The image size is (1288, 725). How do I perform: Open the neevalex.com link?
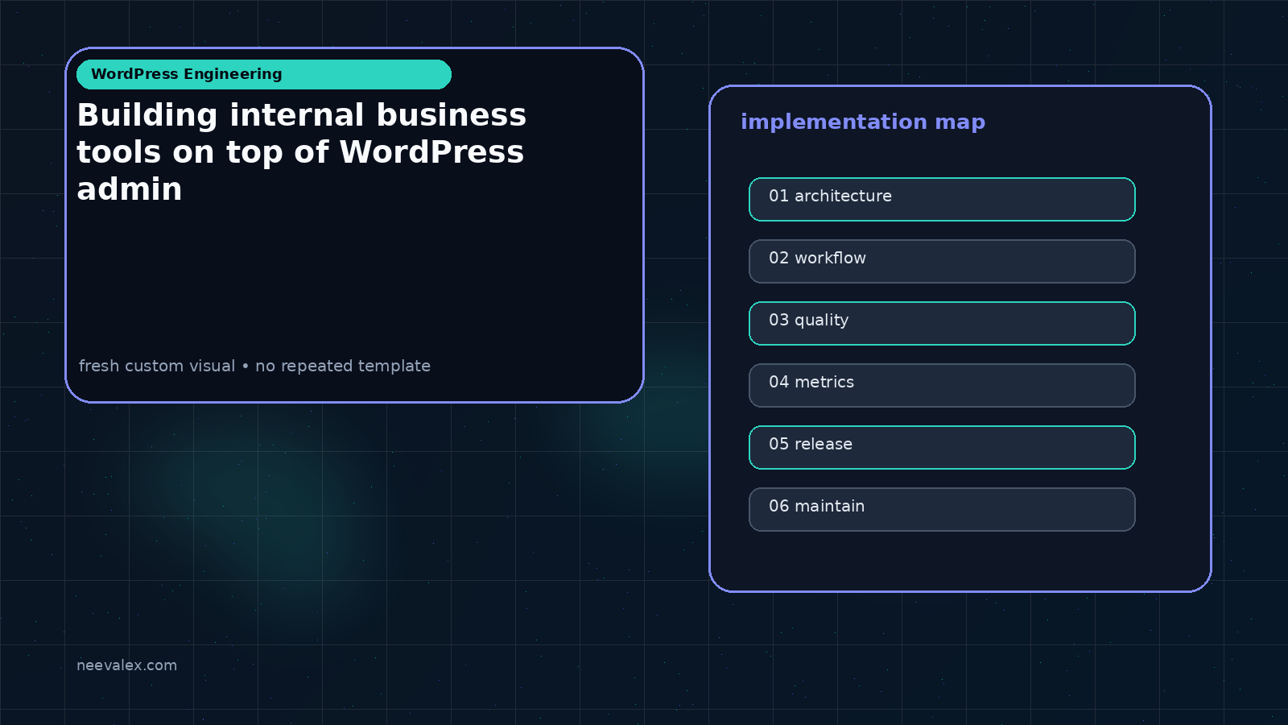click(x=126, y=665)
